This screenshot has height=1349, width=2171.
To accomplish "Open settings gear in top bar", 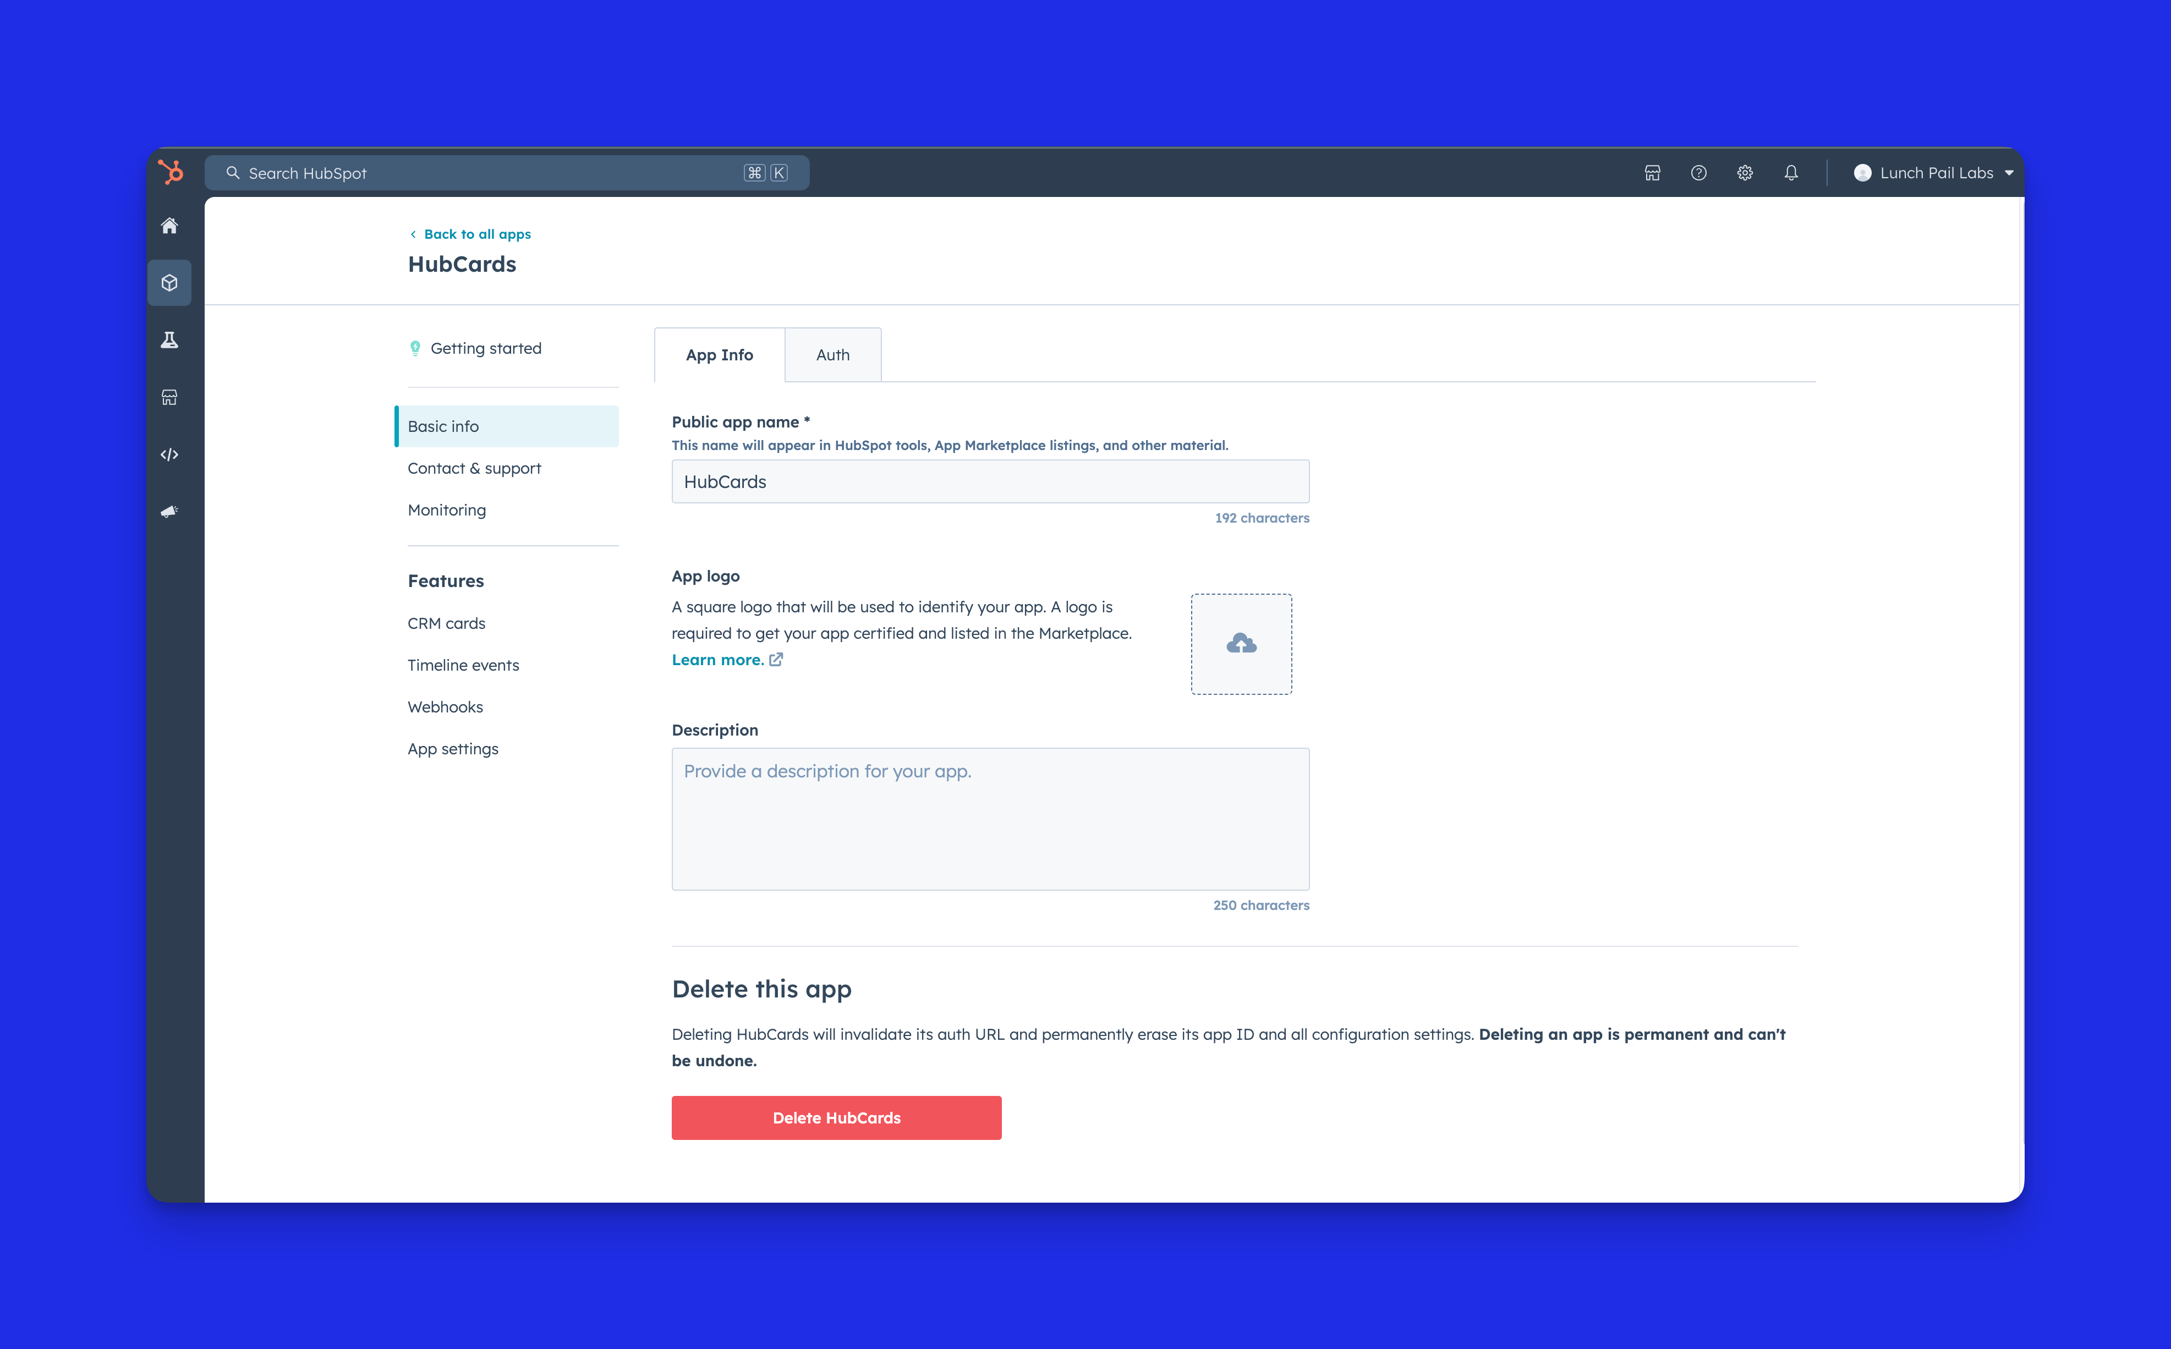I will 1745,173.
